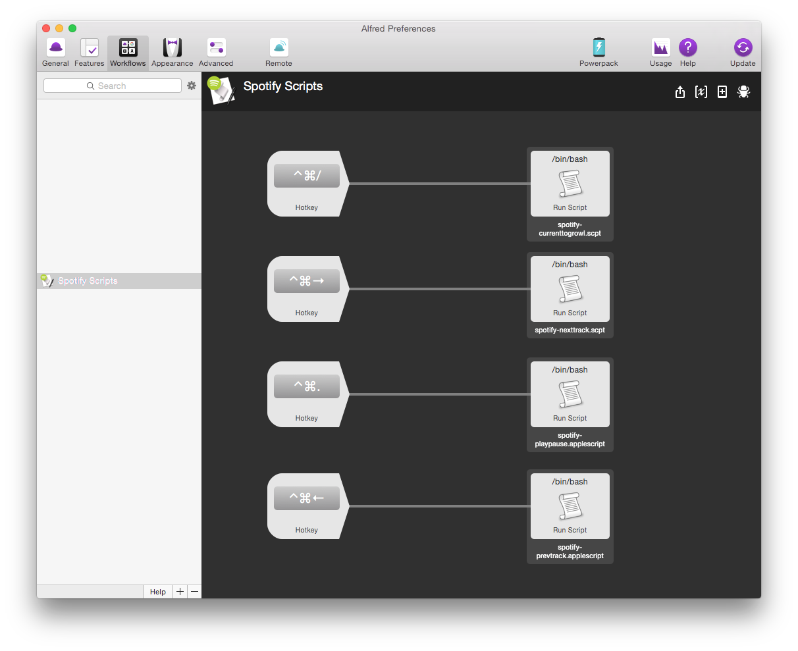The height and width of the screenshot is (651, 798).
Task: Select the Control-Command-slash Hotkey object
Action: (x=307, y=184)
